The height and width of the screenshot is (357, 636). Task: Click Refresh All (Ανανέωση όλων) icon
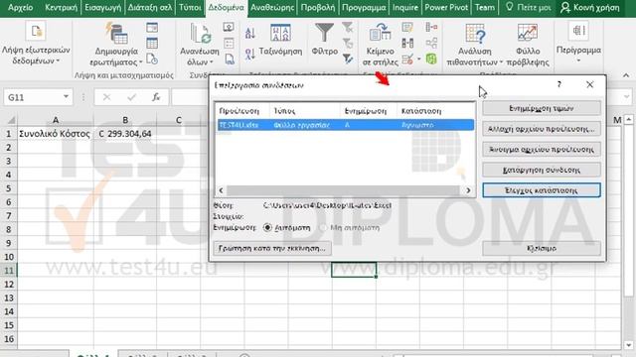[x=201, y=34]
